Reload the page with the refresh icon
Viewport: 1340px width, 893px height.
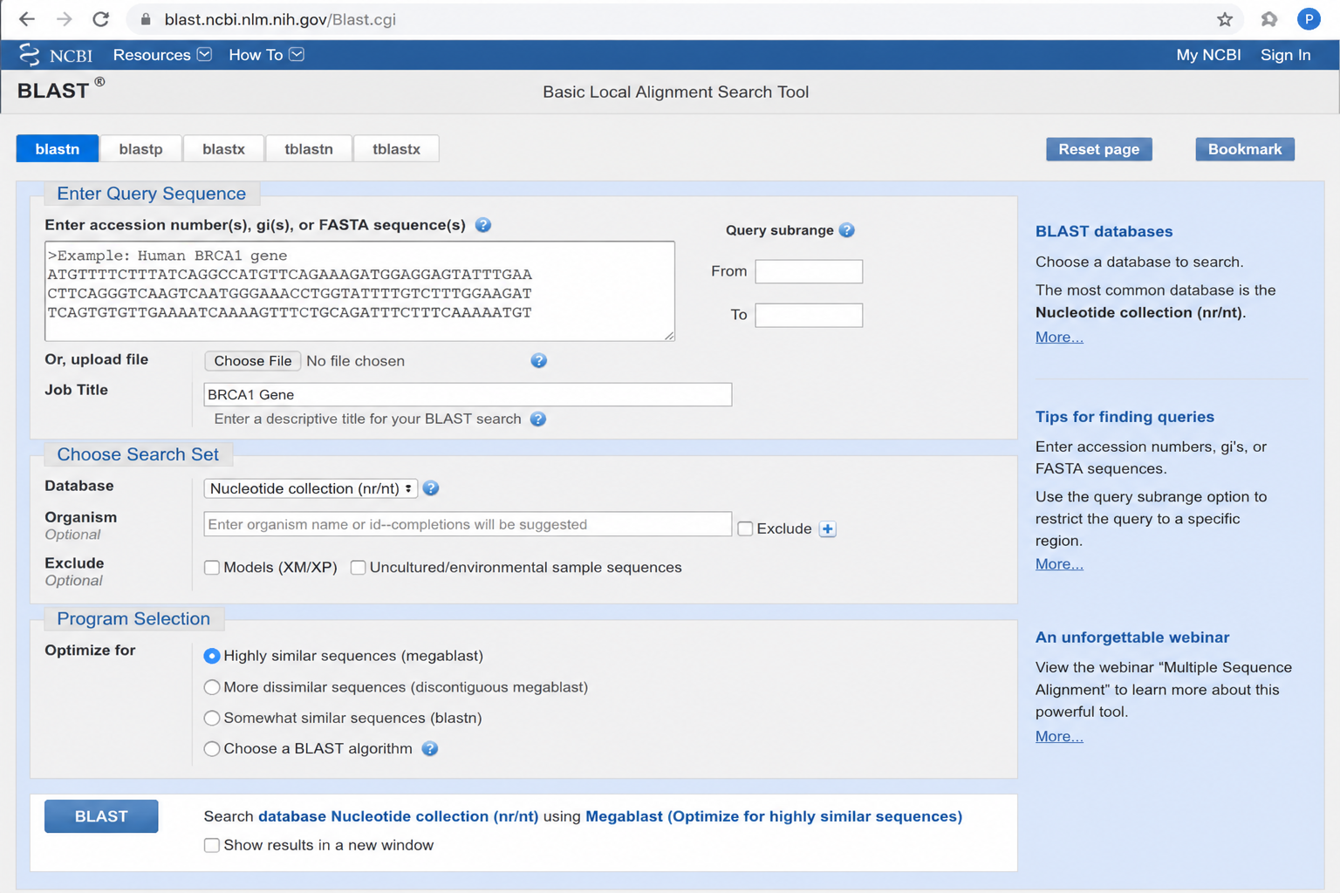click(x=101, y=19)
